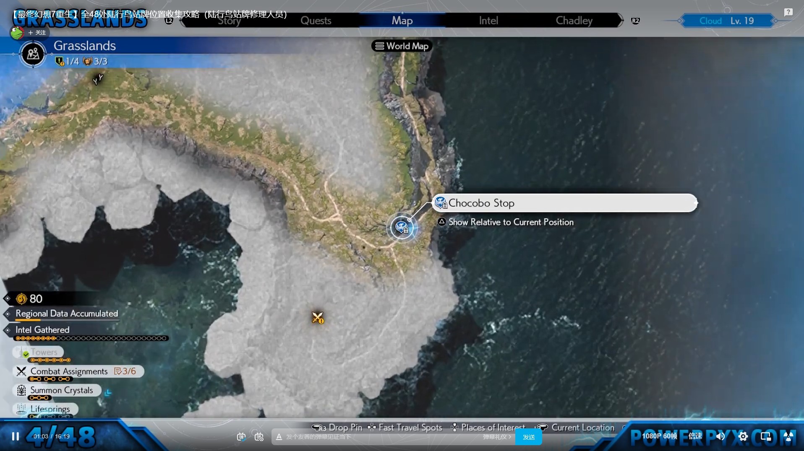
Task: Click the bird flock marker on the map
Action: coord(98,78)
